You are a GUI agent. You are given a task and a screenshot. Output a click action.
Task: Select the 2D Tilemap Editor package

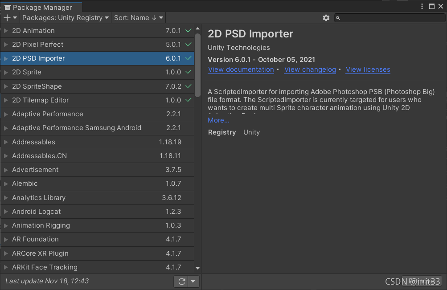click(x=97, y=100)
